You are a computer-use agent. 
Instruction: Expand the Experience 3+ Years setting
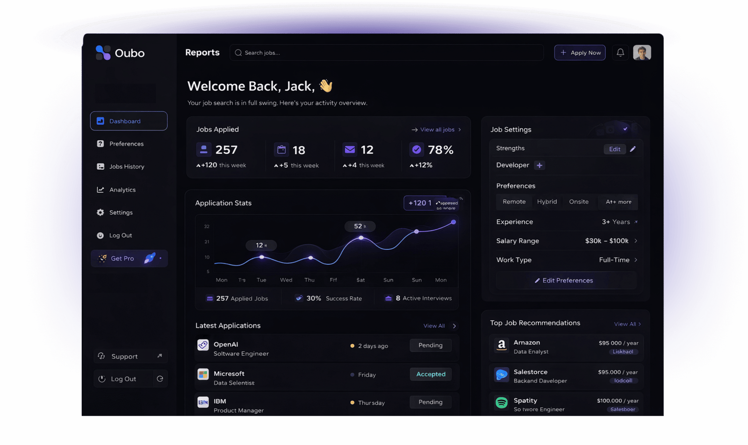pyautogui.click(x=635, y=222)
